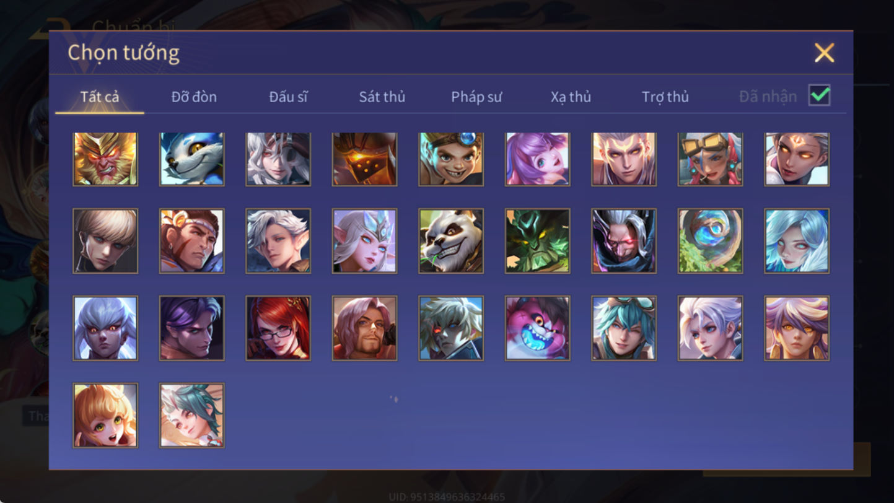Viewport: 894px width, 503px height.
Task: Select the armored golden helmet hero
Action: tap(364, 159)
